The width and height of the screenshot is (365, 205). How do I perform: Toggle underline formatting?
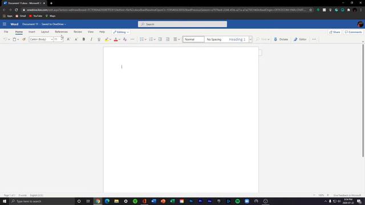click(x=99, y=39)
